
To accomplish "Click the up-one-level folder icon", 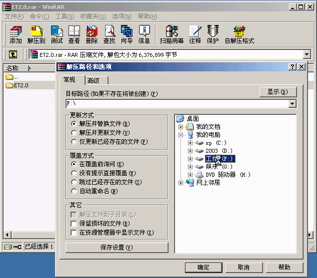I will [13, 54].
